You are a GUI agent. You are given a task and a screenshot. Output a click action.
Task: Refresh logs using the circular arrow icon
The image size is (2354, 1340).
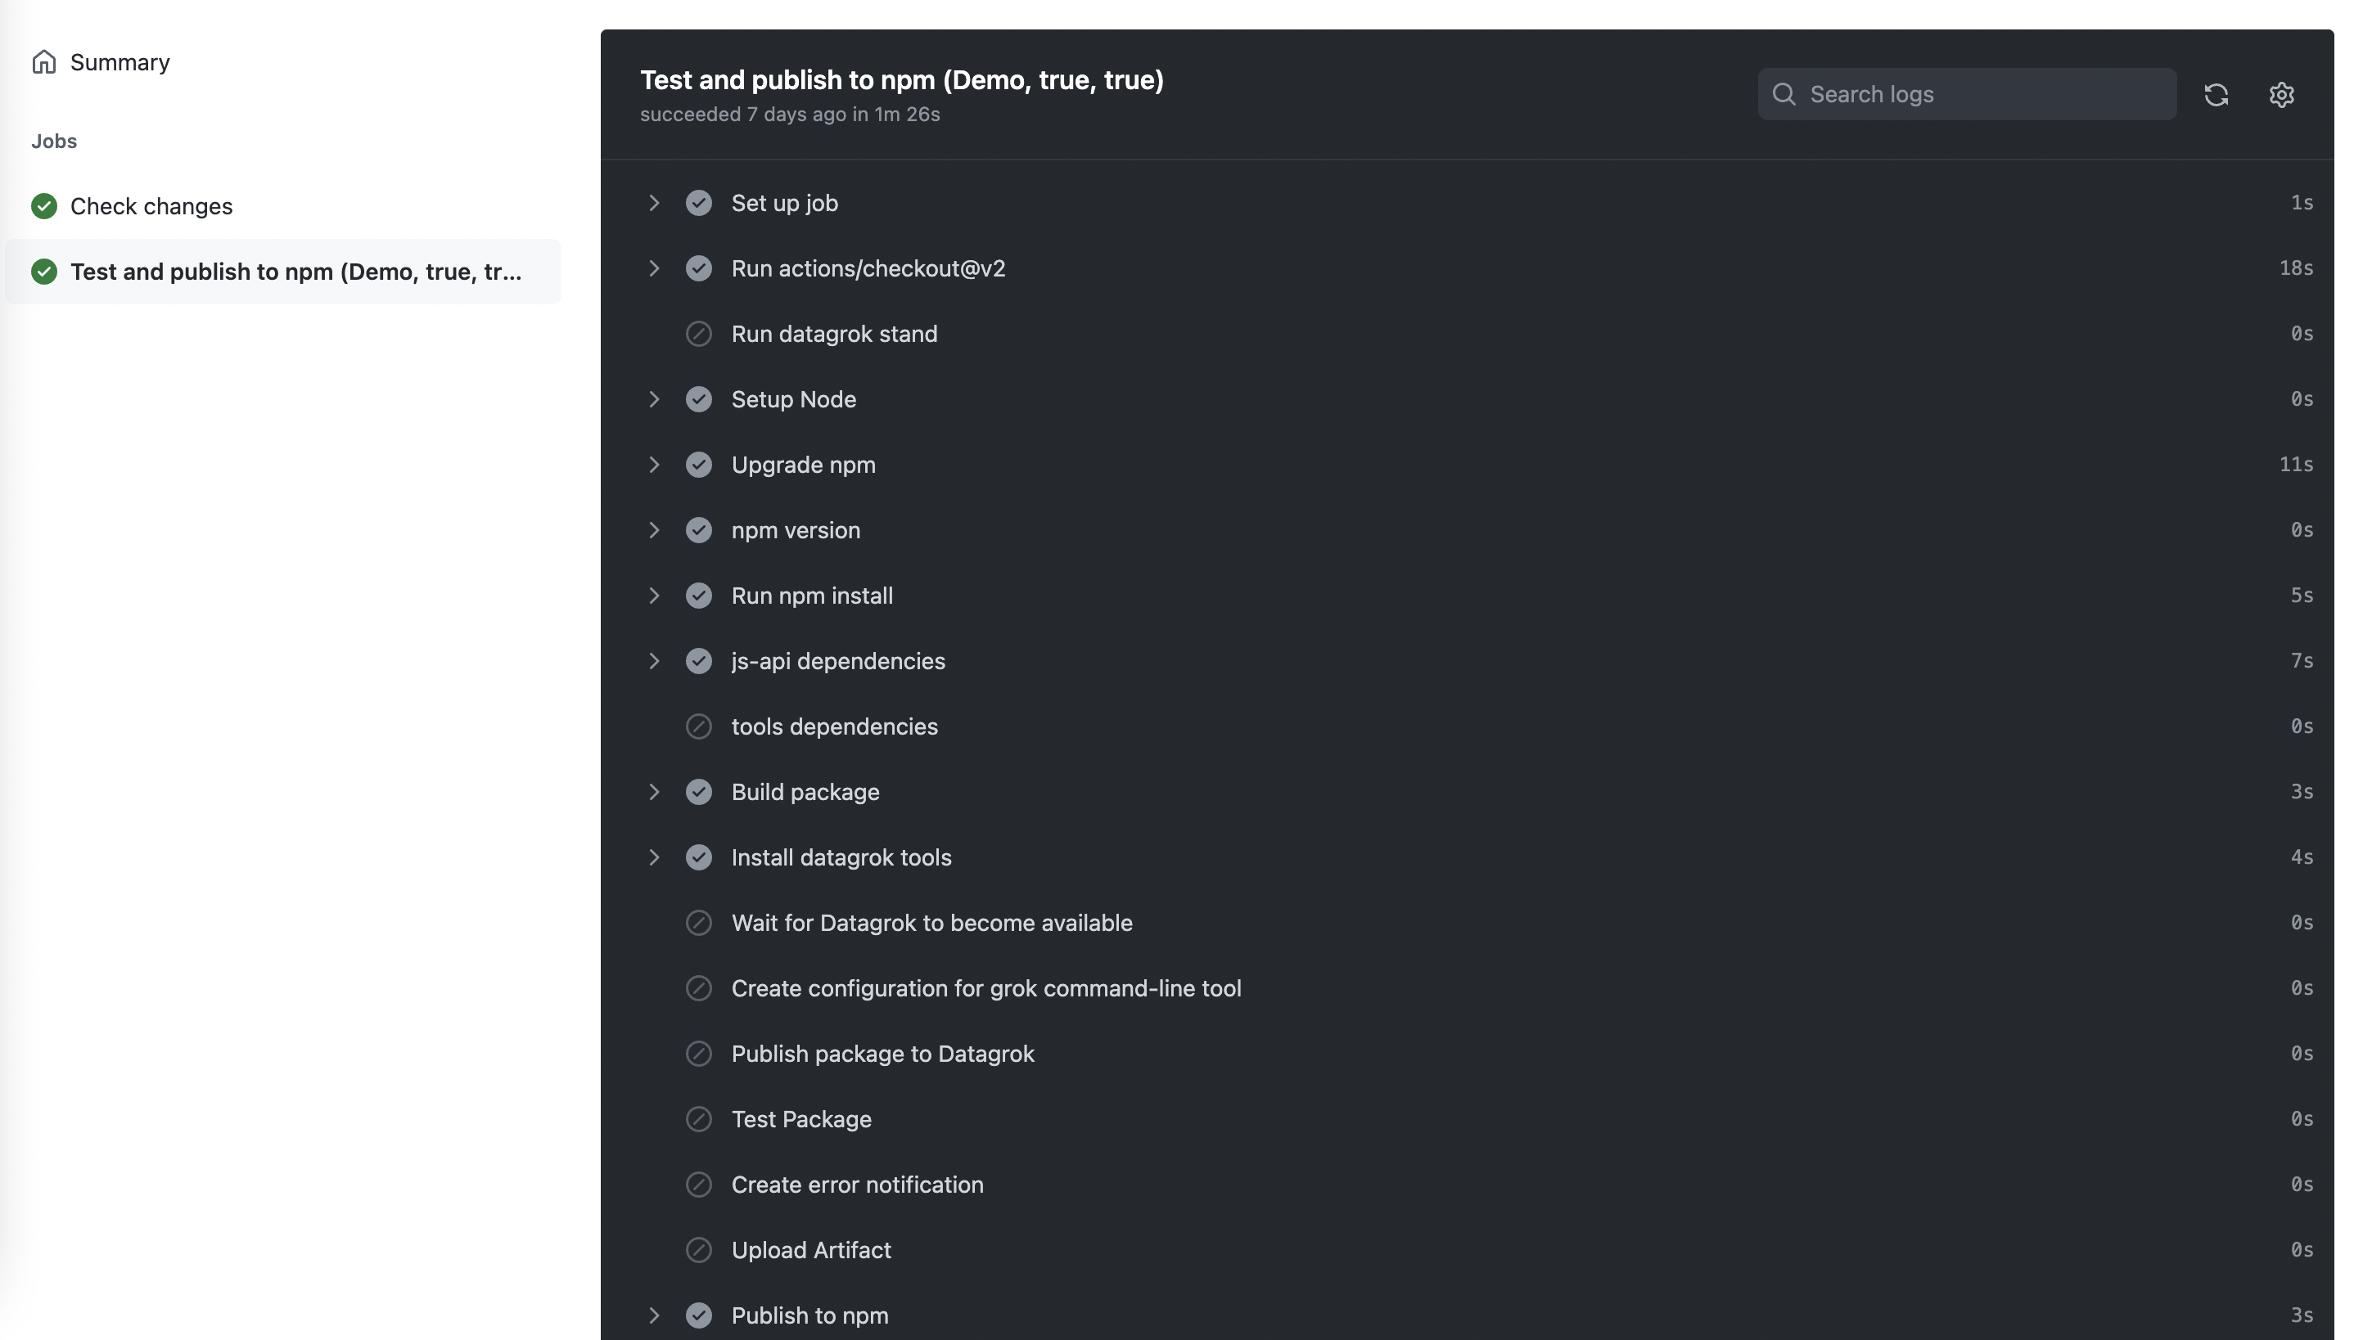coord(2216,95)
